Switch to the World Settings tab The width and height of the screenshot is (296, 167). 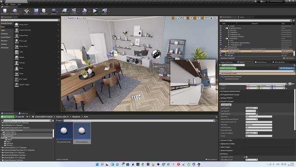(x=261, y=62)
